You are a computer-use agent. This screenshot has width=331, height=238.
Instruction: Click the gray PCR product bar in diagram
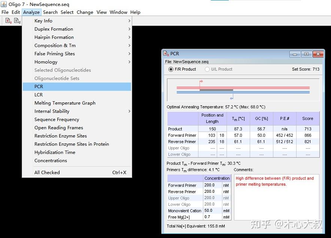(216, 90)
